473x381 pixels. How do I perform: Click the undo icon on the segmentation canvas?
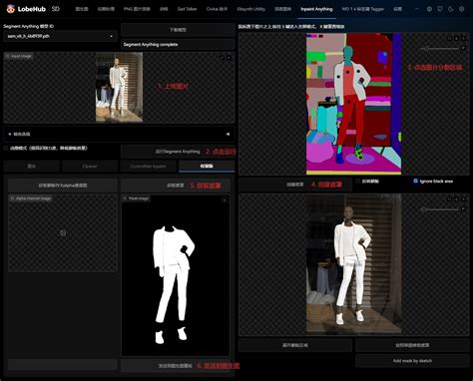coord(449,39)
